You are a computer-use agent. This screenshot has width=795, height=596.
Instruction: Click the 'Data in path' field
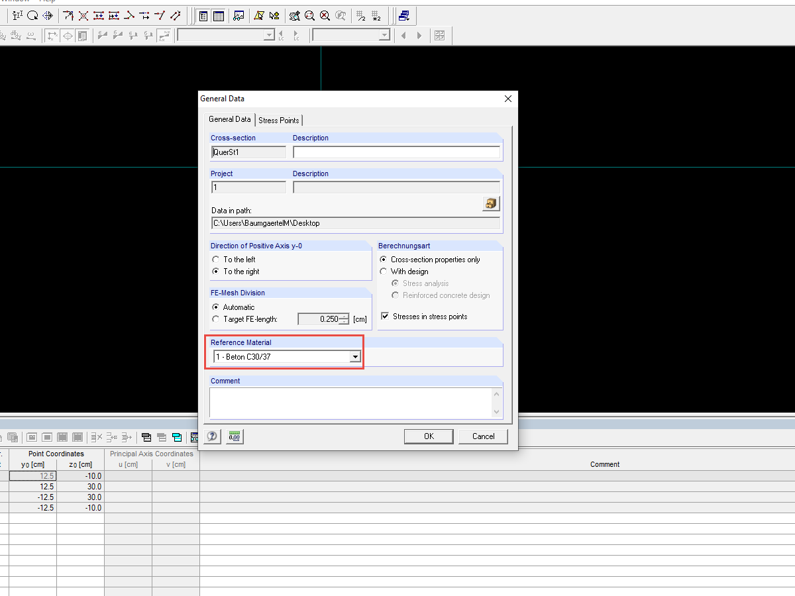click(356, 223)
